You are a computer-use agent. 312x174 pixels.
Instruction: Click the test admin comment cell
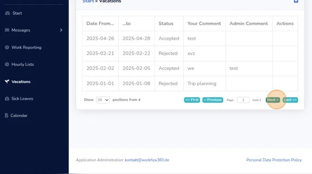[249, 68]
